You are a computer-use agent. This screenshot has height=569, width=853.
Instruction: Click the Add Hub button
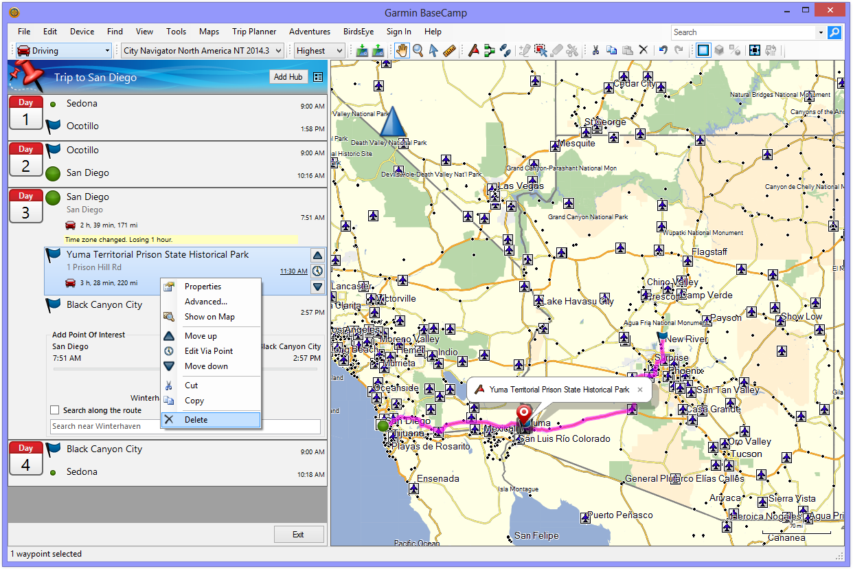point(288,77)
